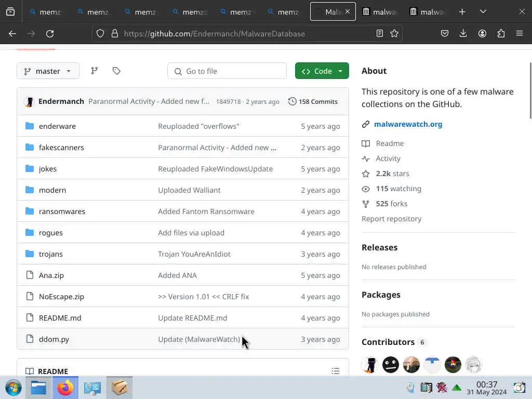Screen dimensions: 532x399
Task: Open the Windows Start orb
Action: coord(13,388)
